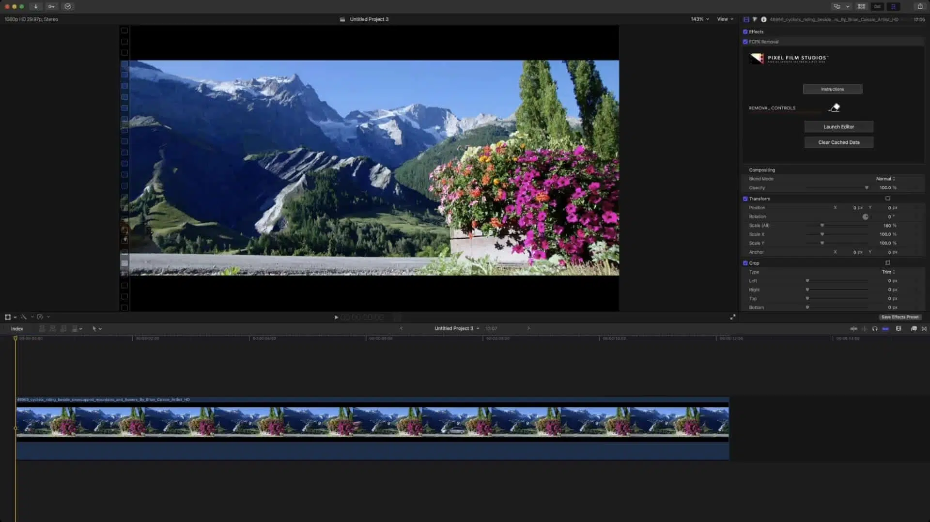The height and width of the screenshot is (522, 930).
Task: Click the append clip edit icon
Action: click(x=63, y=329)
